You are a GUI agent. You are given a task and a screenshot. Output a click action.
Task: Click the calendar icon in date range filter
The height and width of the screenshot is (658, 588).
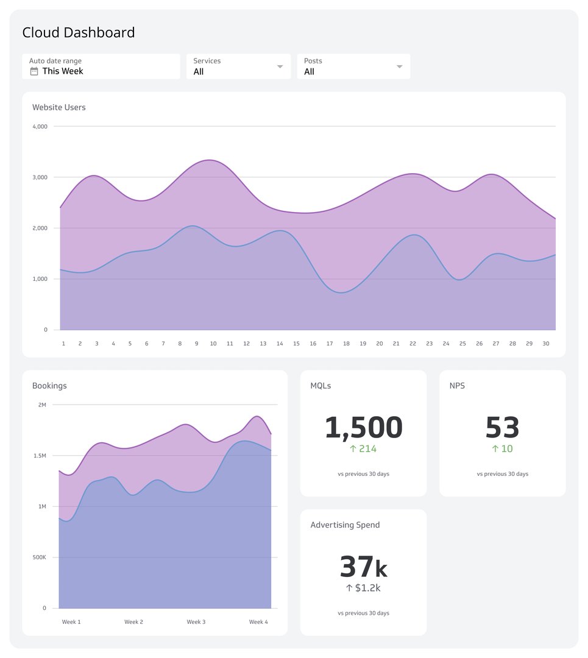click(34, 71)
